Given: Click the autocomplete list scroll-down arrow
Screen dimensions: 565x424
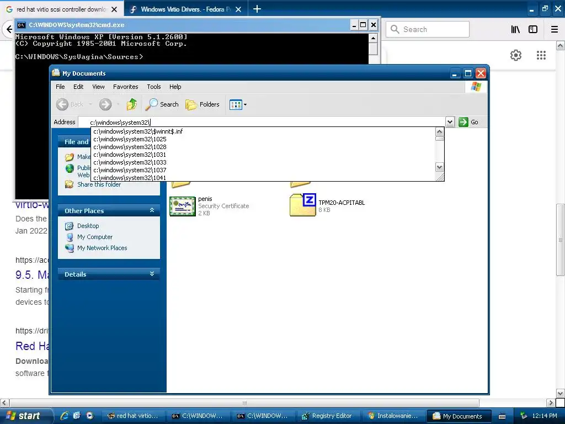Looking at the screenshot, I should click(439, 167).
